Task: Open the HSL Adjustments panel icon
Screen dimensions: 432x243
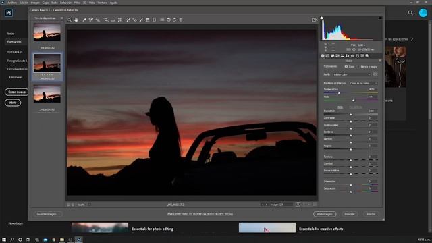Action: 337,56
